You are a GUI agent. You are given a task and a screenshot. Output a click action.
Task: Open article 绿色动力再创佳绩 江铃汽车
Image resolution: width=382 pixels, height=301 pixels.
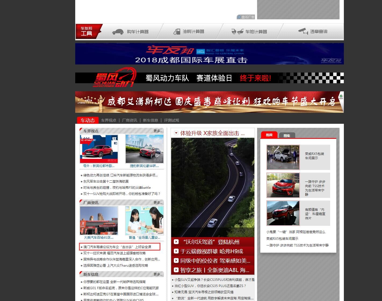[120, 175]
